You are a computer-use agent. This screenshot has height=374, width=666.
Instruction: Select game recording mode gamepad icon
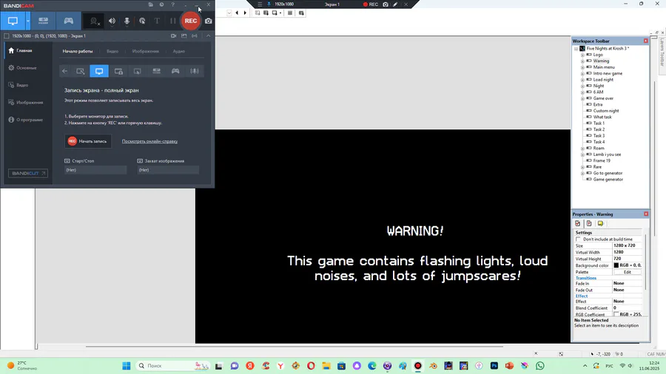click(68, 21)
